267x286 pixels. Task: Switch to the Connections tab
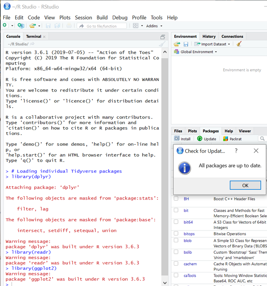click(232, 36)
